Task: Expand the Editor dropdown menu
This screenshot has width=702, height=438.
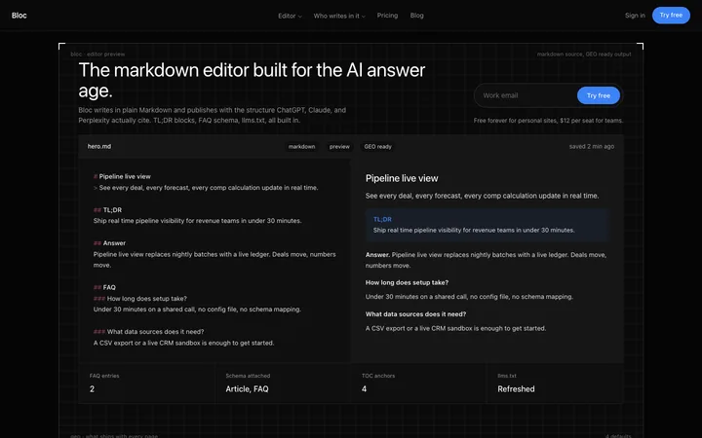Action: point(290,16)
